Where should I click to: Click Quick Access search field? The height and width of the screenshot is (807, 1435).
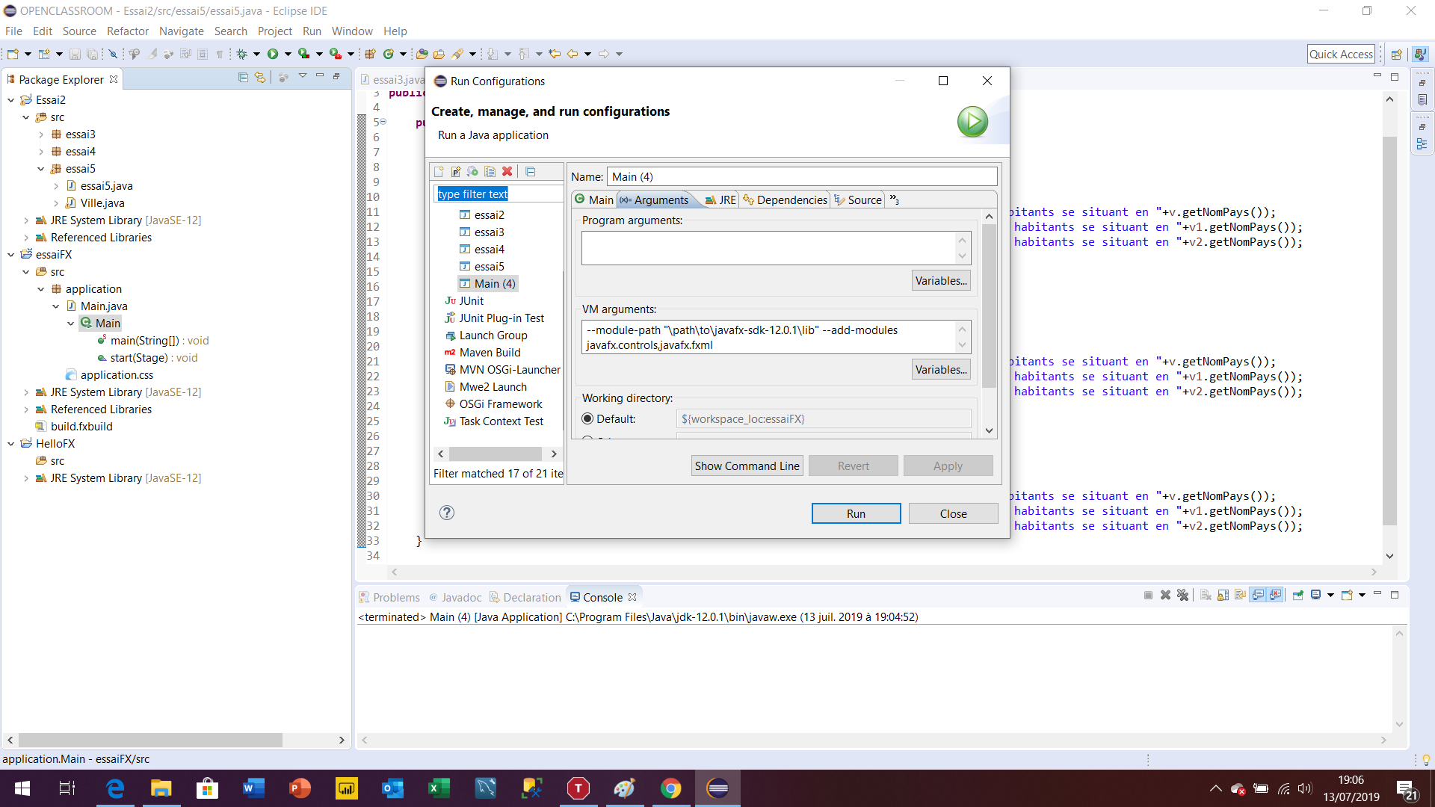(x=1342, y=54)
